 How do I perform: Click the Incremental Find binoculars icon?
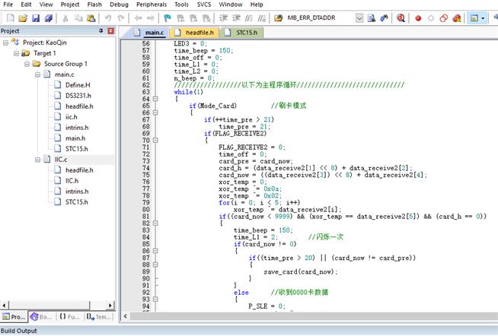(x=384, y=18)
